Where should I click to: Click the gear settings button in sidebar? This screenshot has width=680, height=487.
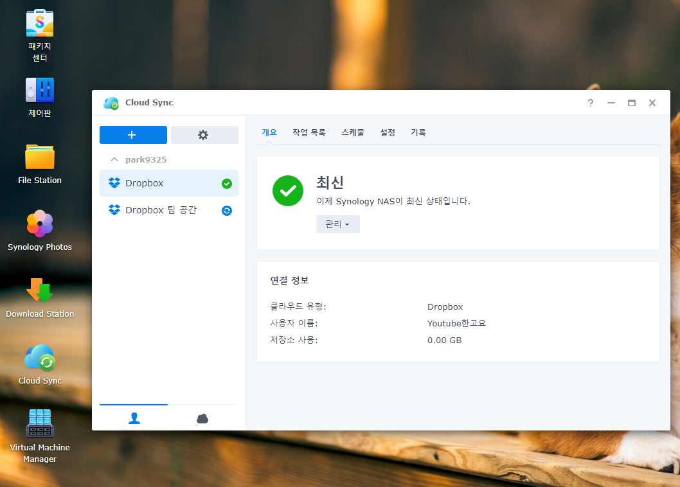click(x=204, y=135)
